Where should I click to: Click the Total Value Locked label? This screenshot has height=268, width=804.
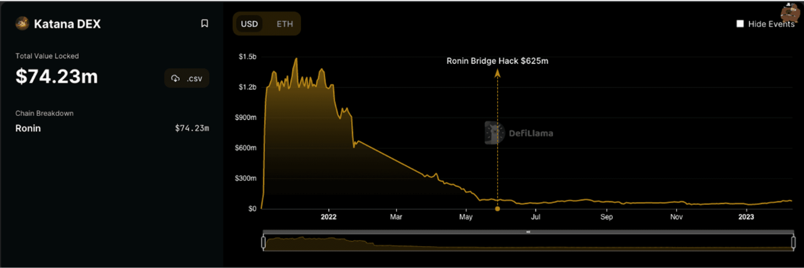pos(47,56)
